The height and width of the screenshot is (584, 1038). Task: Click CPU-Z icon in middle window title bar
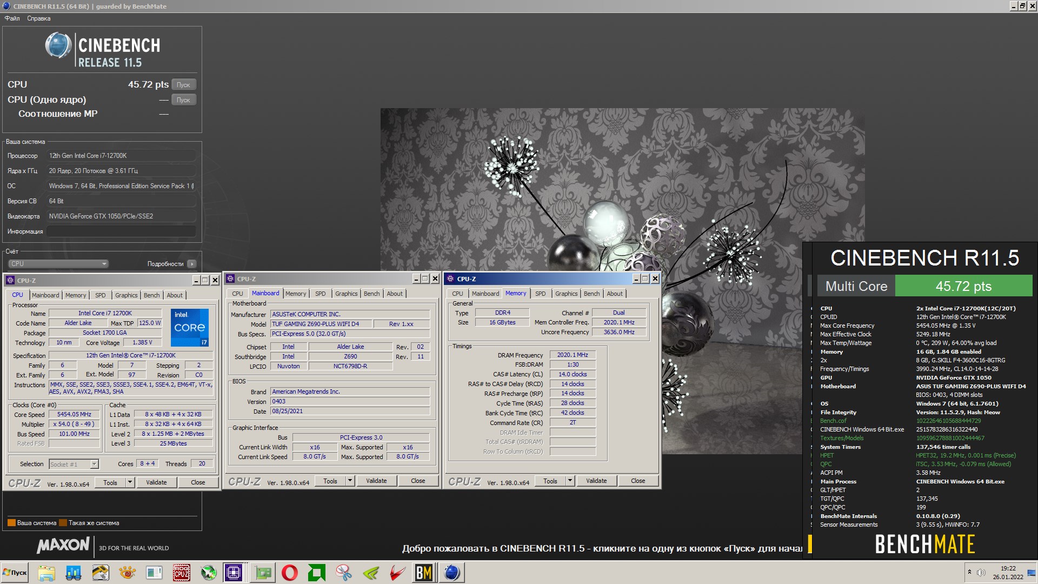(x=230, y=279)
